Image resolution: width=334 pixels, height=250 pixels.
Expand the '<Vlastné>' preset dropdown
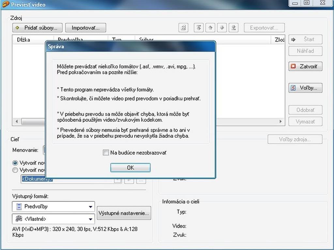(x=90, y=219)
